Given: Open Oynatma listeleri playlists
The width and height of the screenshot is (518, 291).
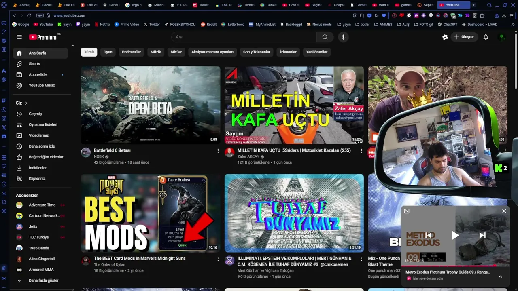Looking at the screenshot, I should [x=40, y=124].
